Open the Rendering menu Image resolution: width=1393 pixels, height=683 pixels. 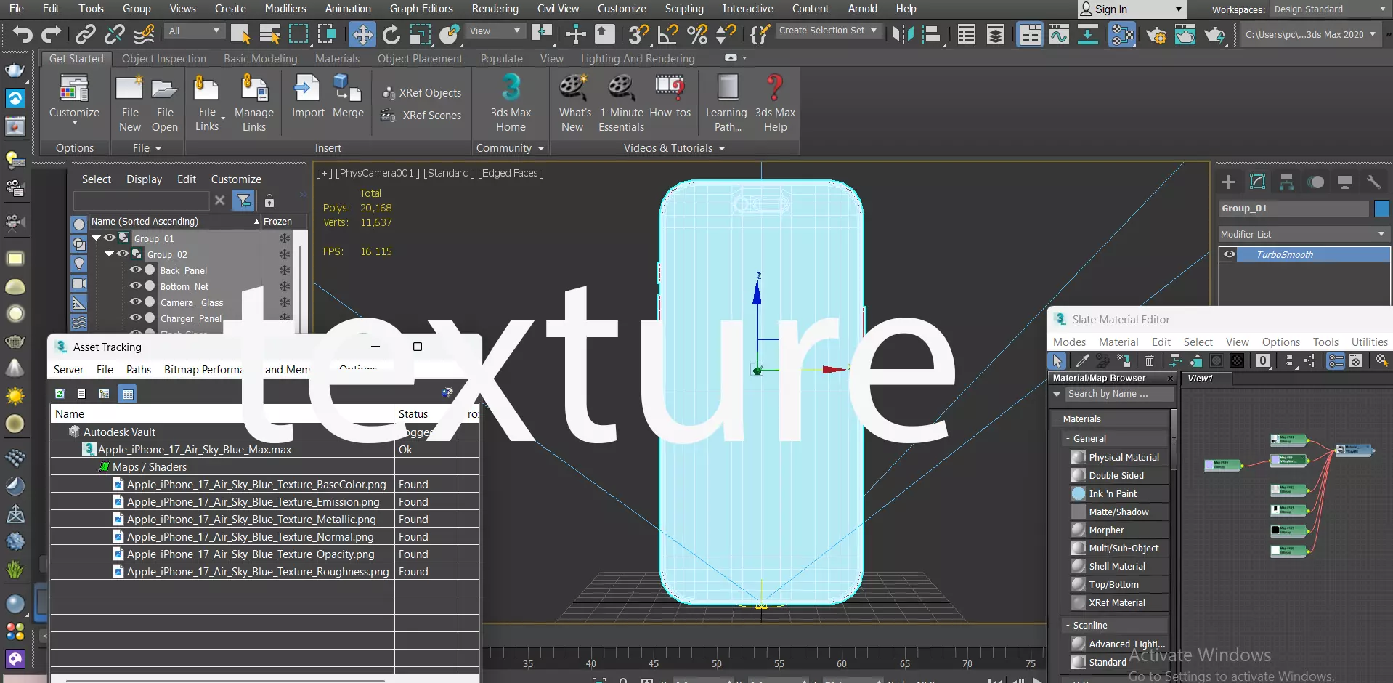pyautogui.click(x=495, y=9)
